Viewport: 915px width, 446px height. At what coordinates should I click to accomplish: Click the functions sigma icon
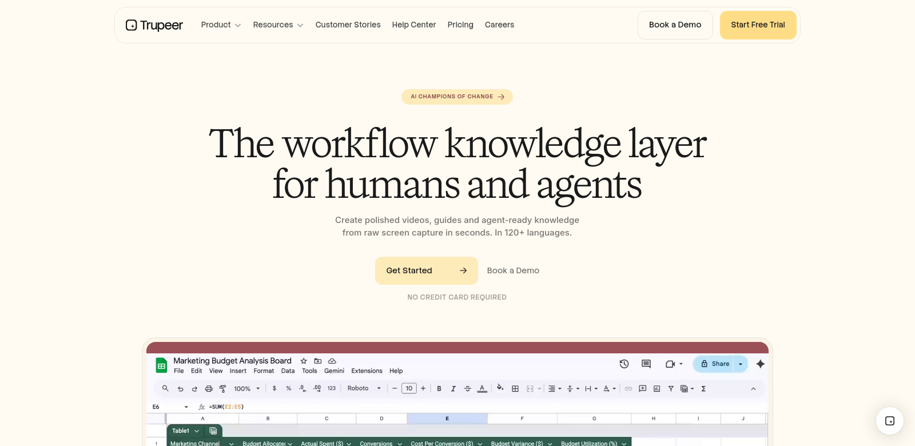click(x=703, y=389)
